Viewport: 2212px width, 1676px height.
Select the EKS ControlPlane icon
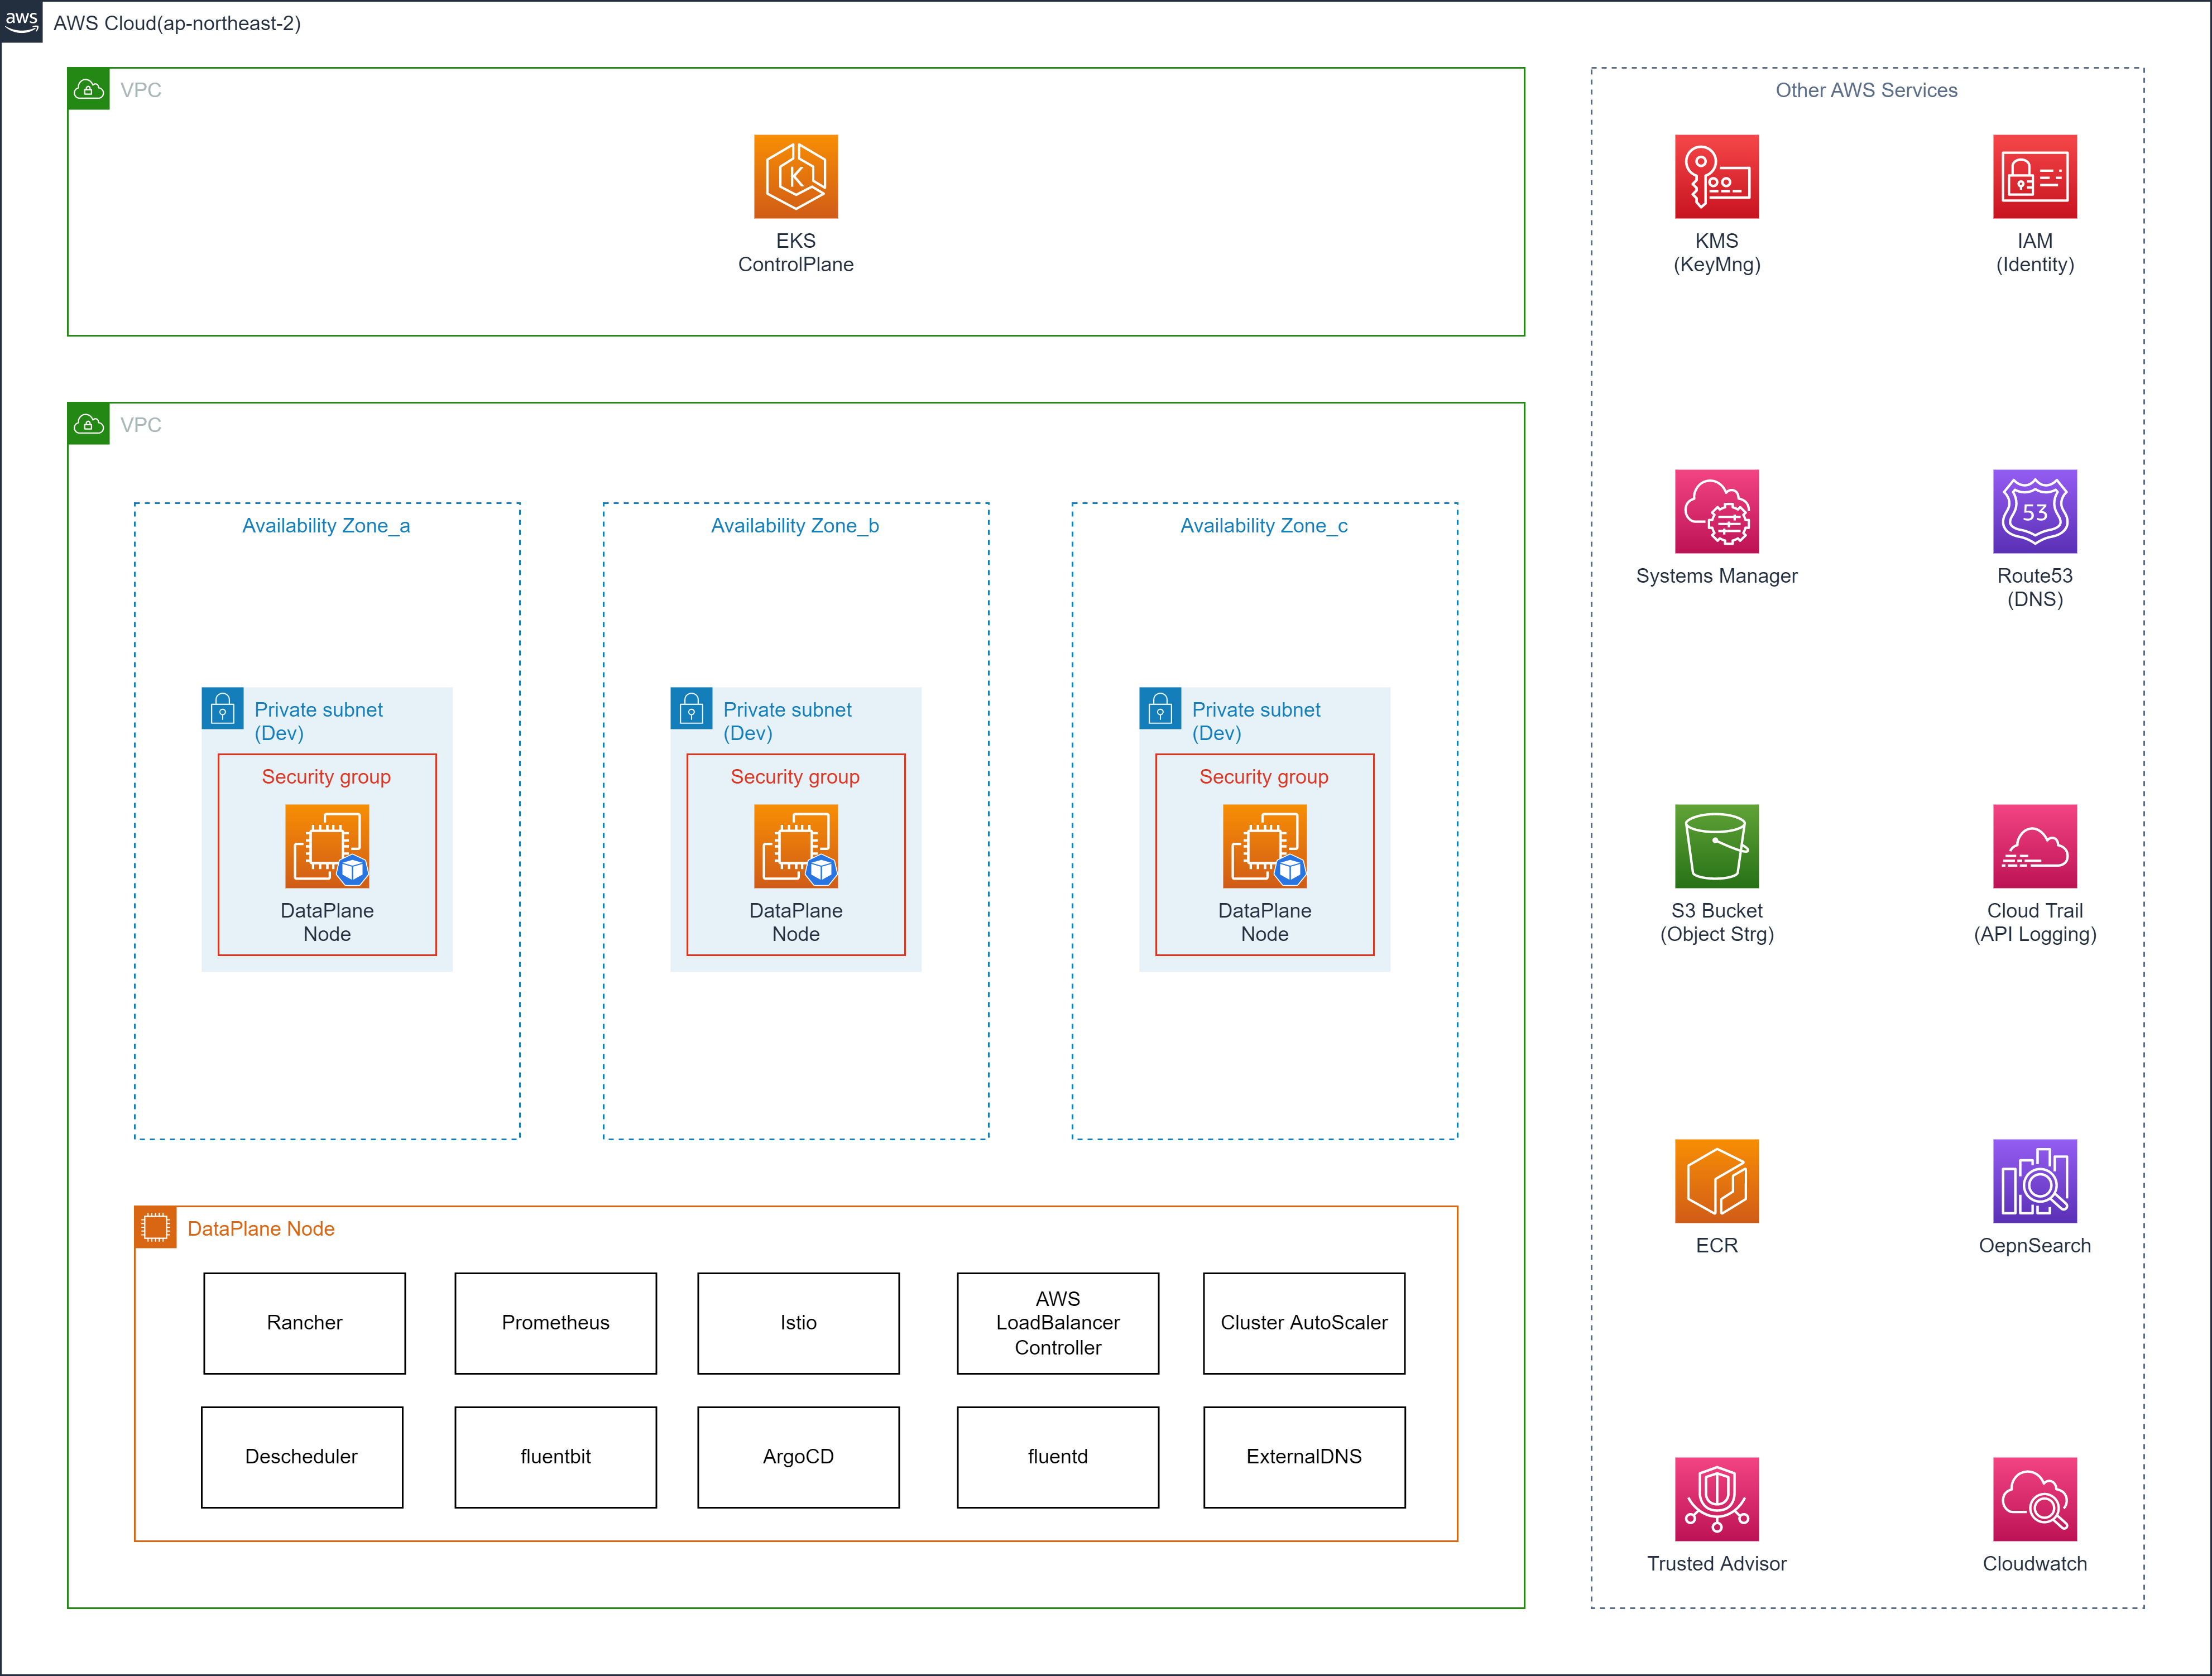click(x=796, y=176)
